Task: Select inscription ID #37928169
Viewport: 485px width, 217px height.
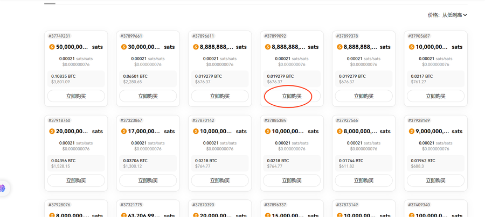Action: click(419, 120)
